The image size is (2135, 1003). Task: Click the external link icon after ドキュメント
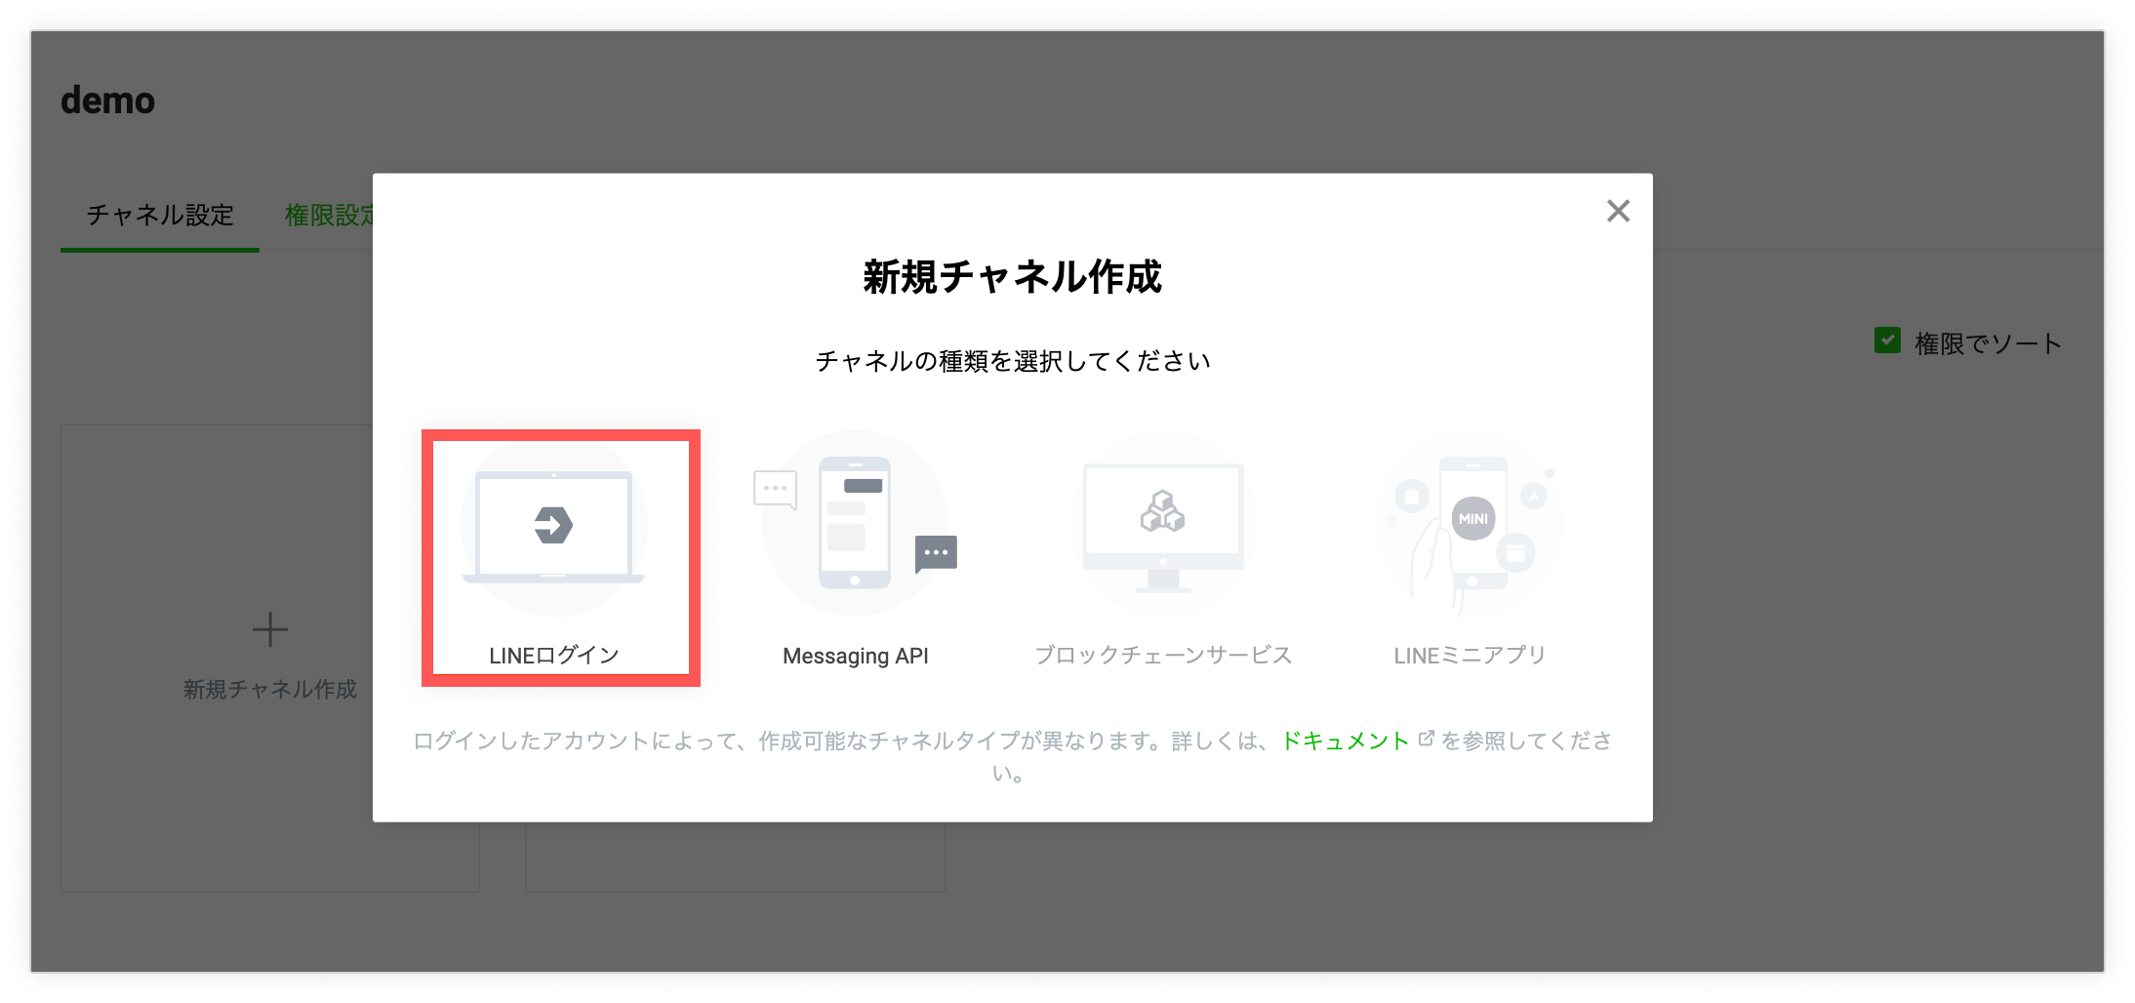[1426, 739]
